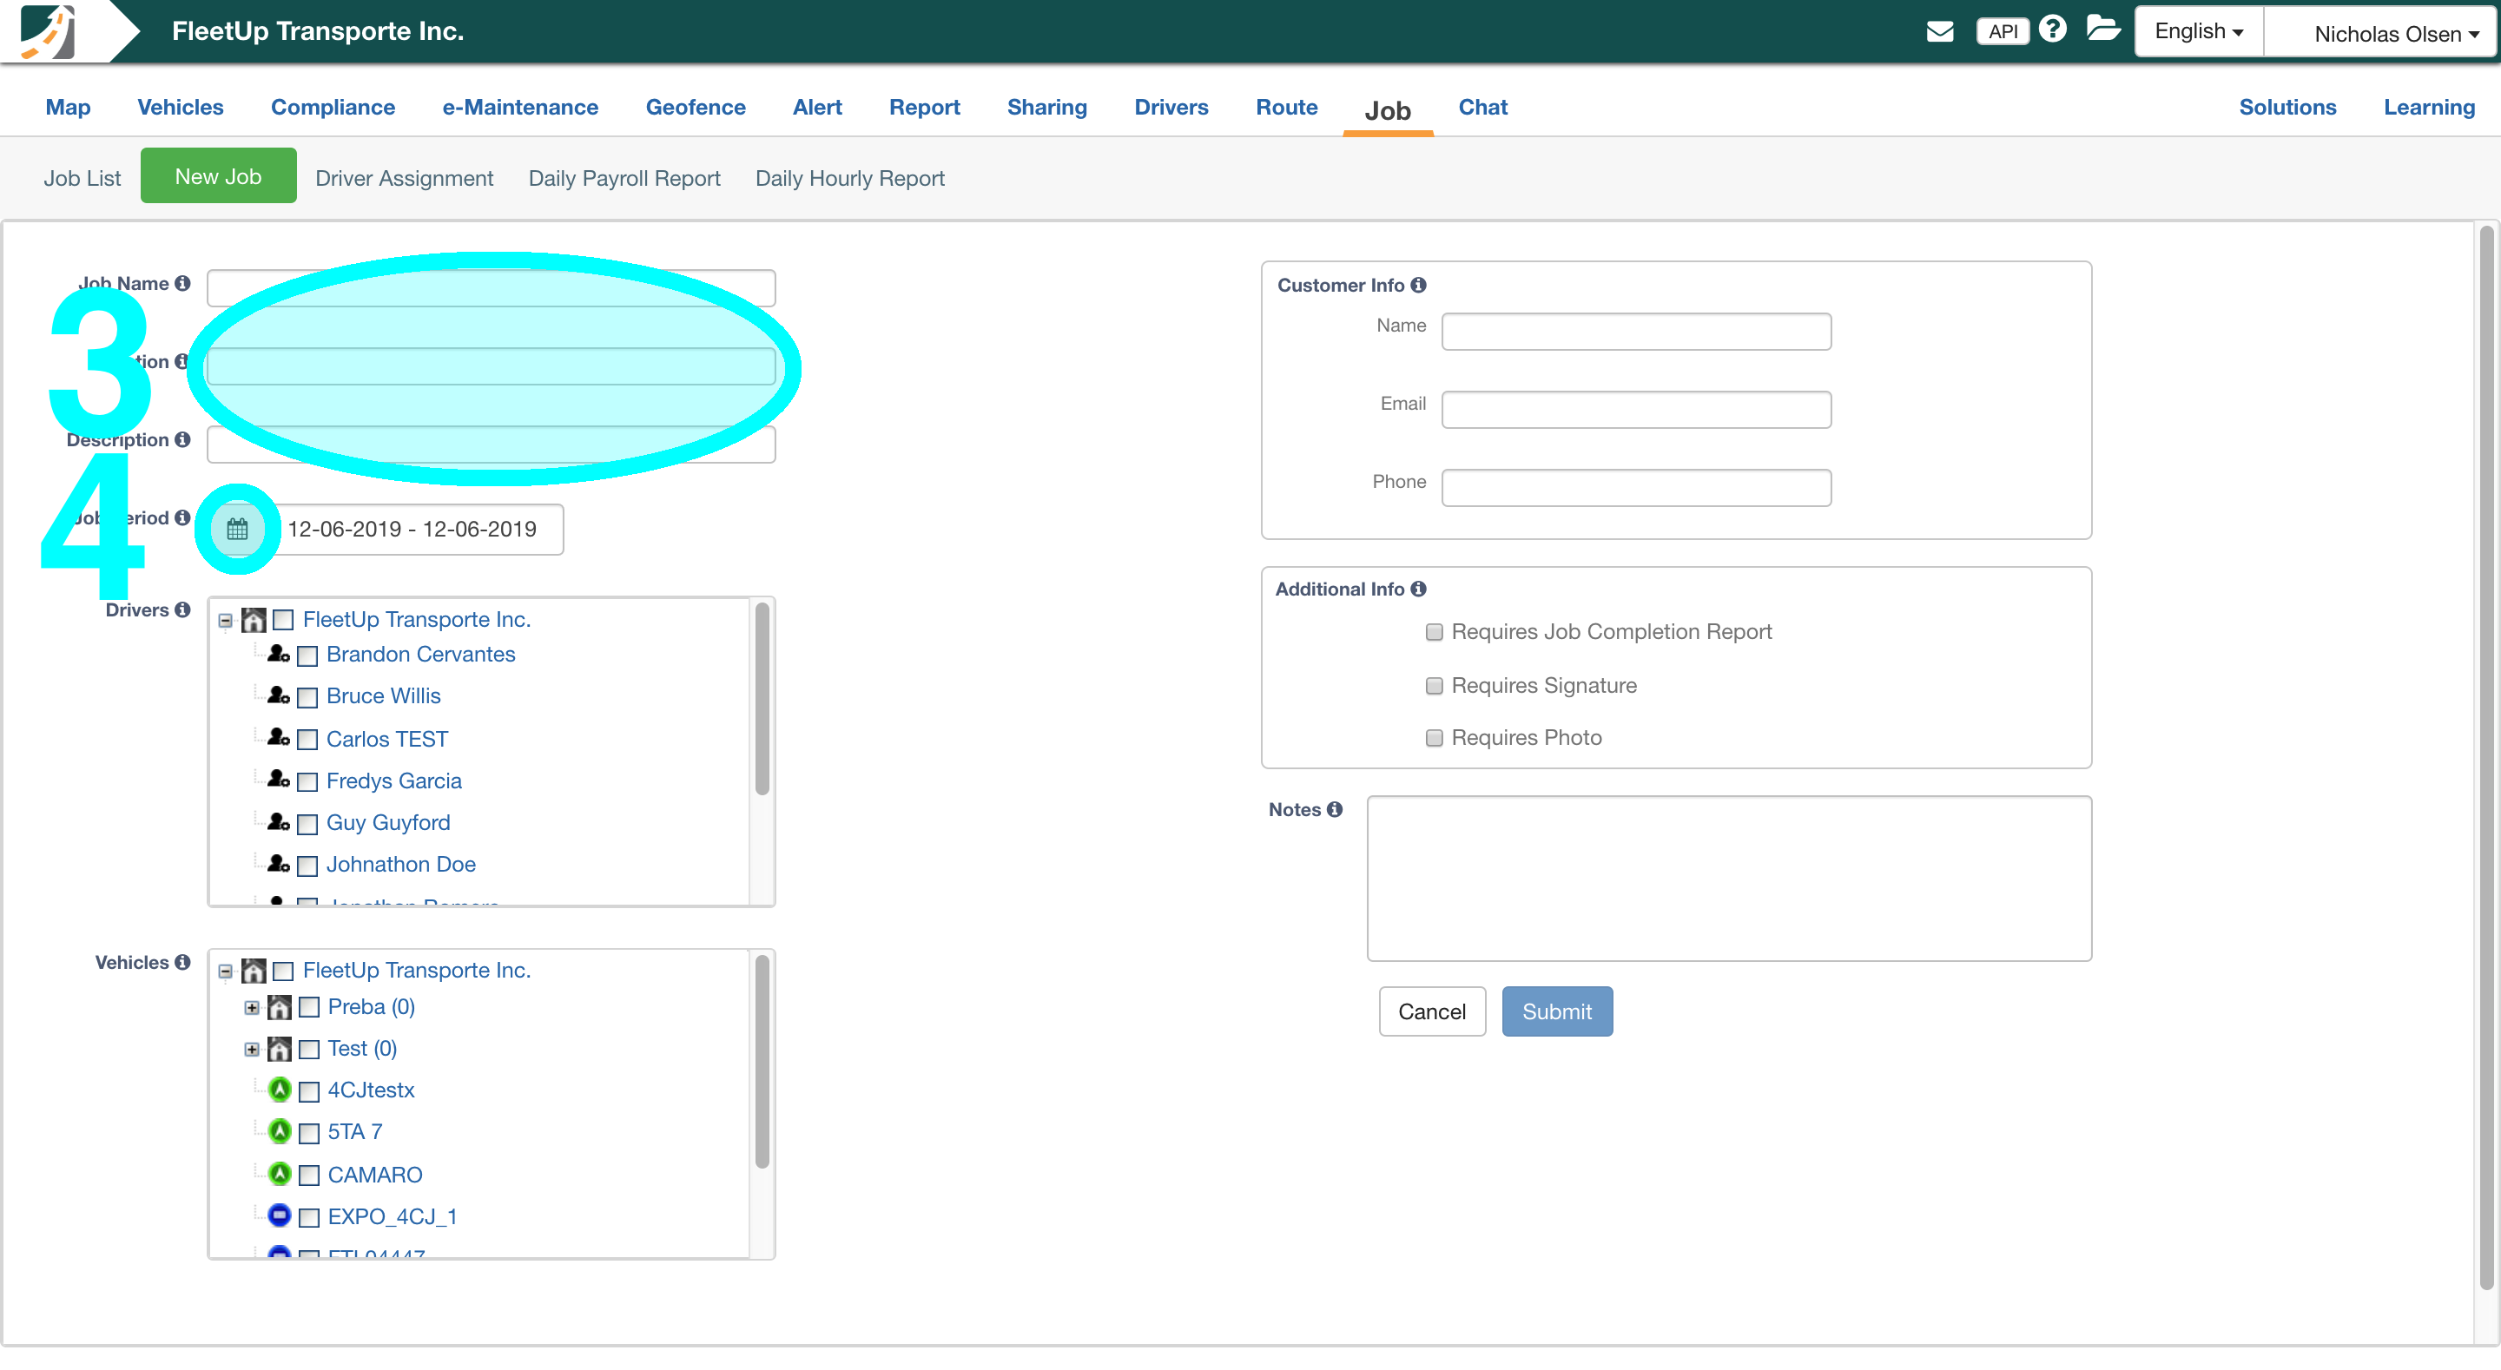Cancel the new job form

click(1432, 1011)
